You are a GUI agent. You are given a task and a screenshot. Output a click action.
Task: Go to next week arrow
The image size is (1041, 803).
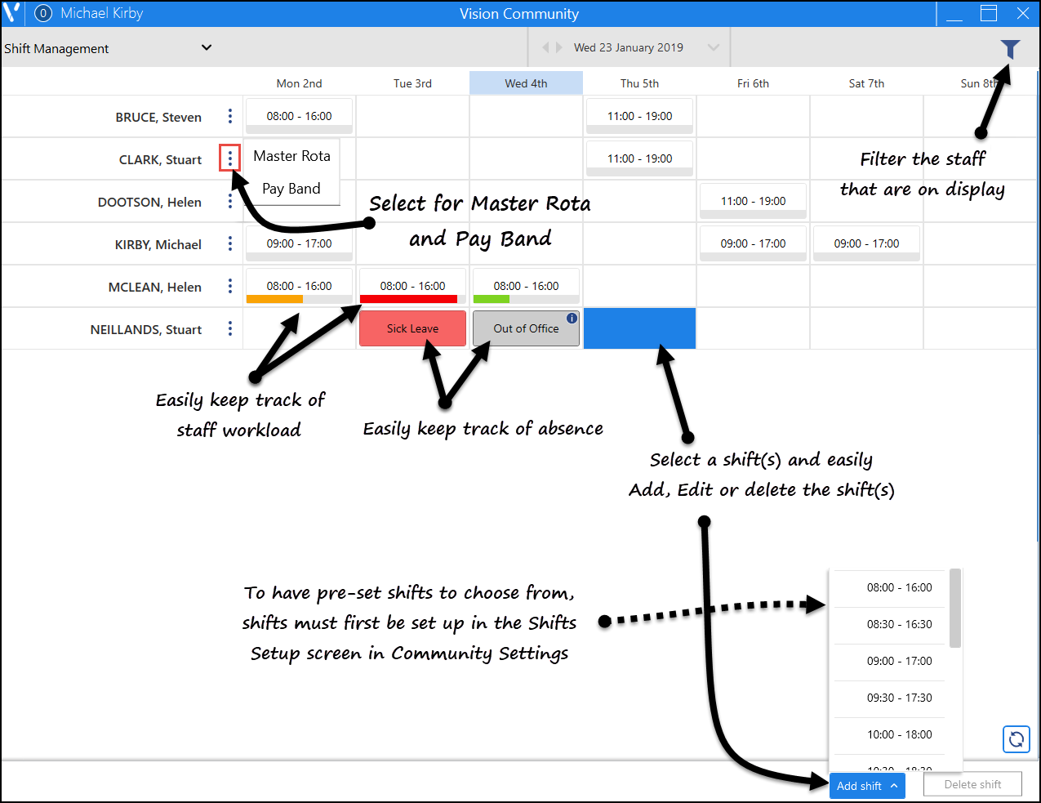click(559, 47)
